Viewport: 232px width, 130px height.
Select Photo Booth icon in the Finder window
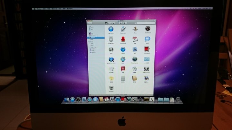(x=147, y=49)
